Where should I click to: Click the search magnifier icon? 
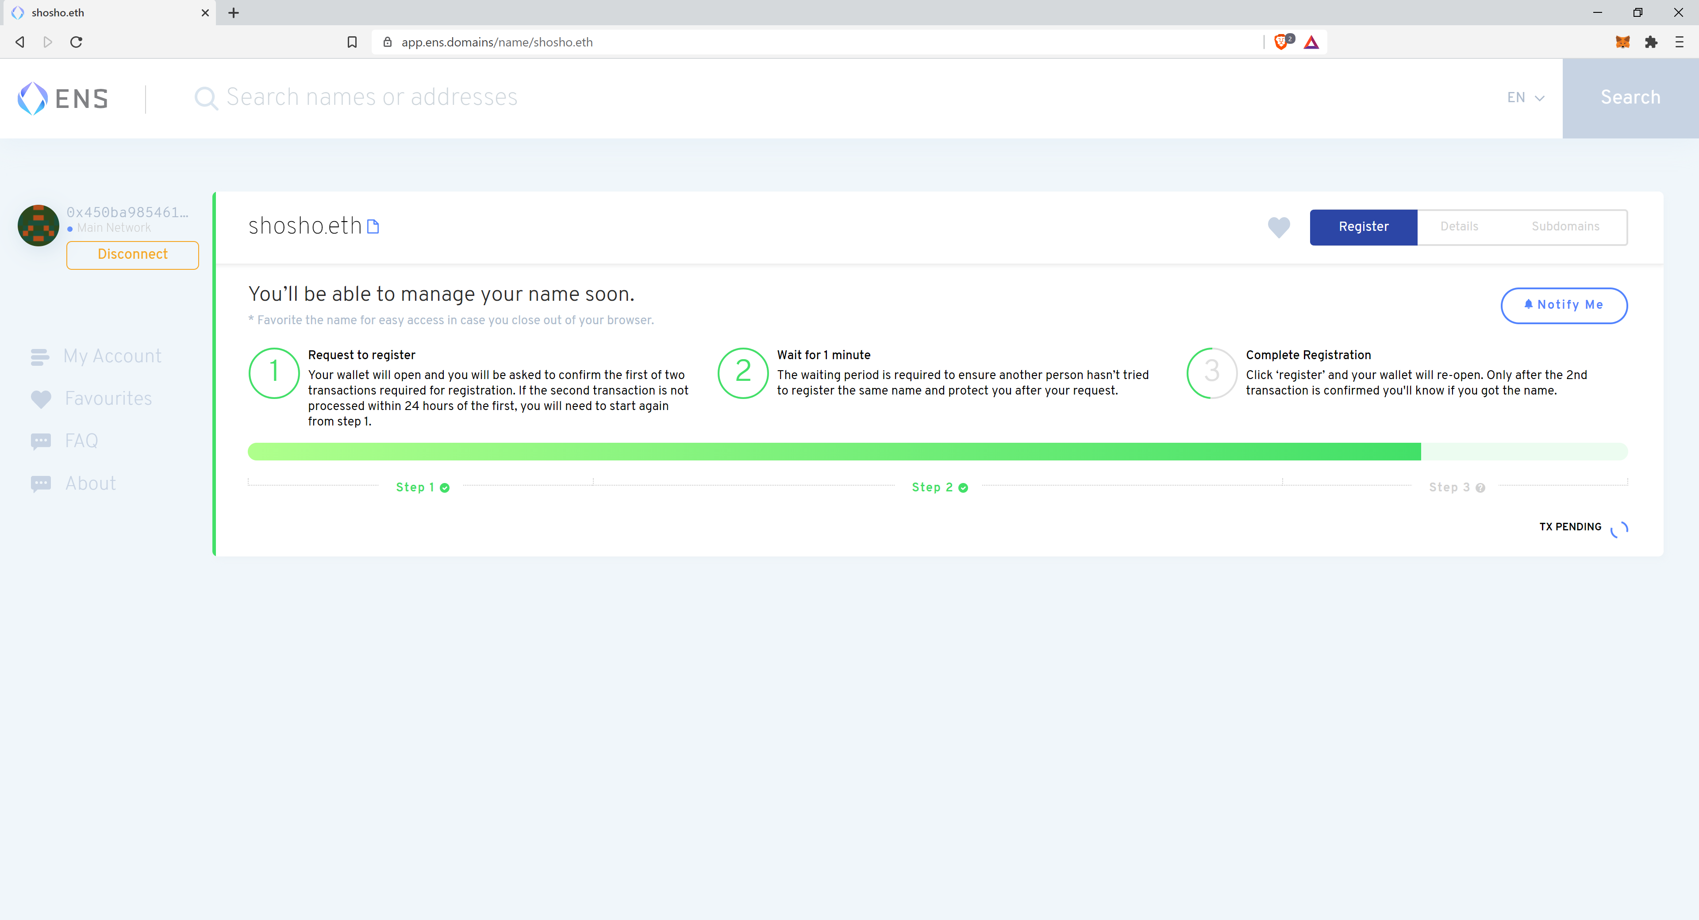pos(206,98)
